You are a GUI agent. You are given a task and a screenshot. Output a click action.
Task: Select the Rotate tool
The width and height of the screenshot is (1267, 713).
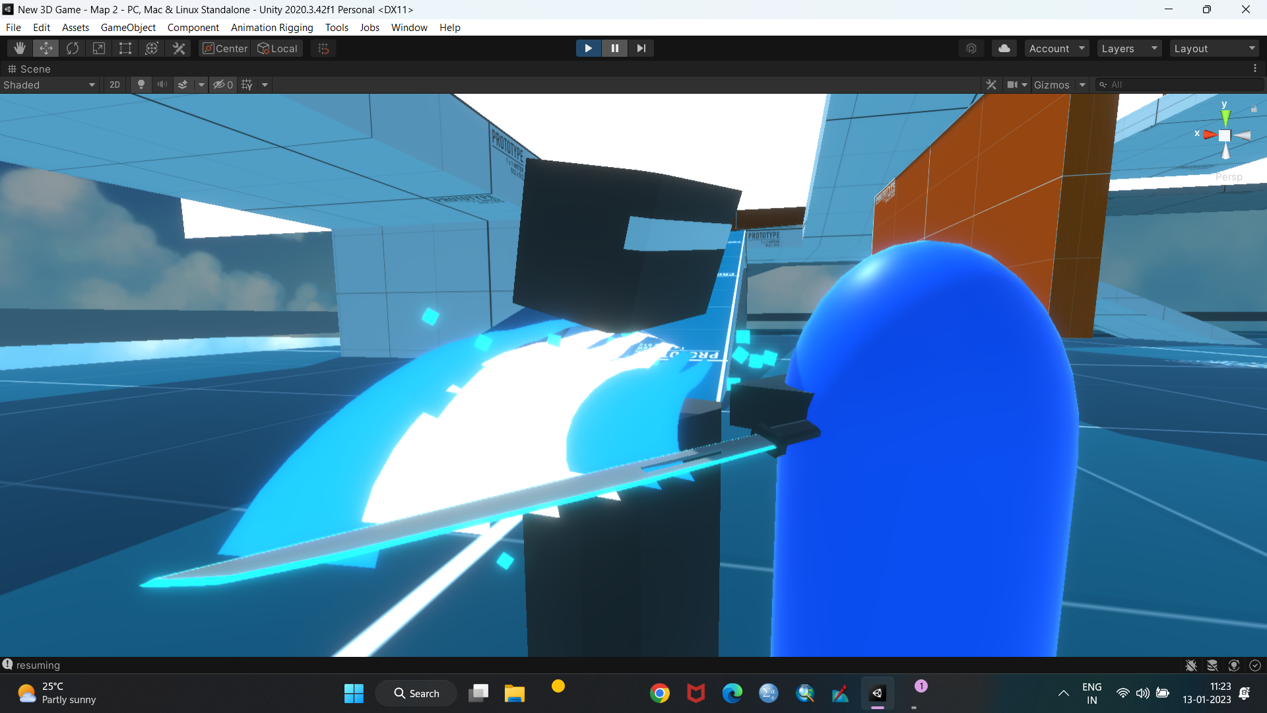73,48
